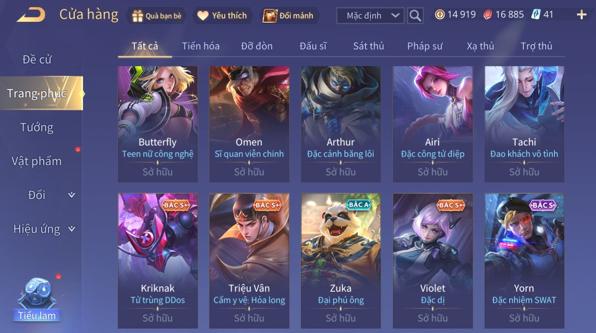596x333 pixels.
Task: Open the search magnifier icon
Action: tap(415, 15)
